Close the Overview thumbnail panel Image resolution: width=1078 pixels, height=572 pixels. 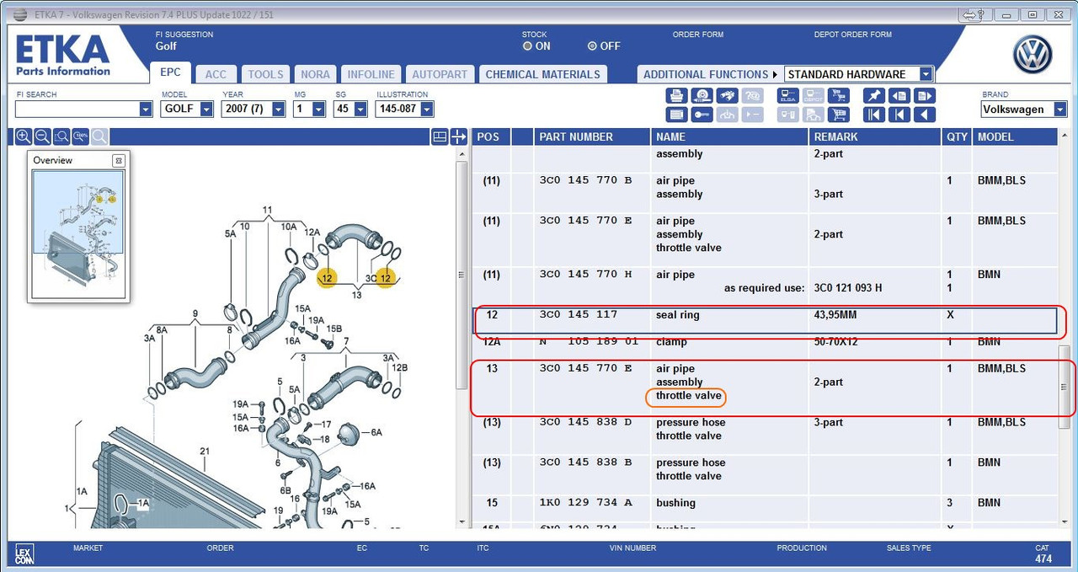pos(119,160)
